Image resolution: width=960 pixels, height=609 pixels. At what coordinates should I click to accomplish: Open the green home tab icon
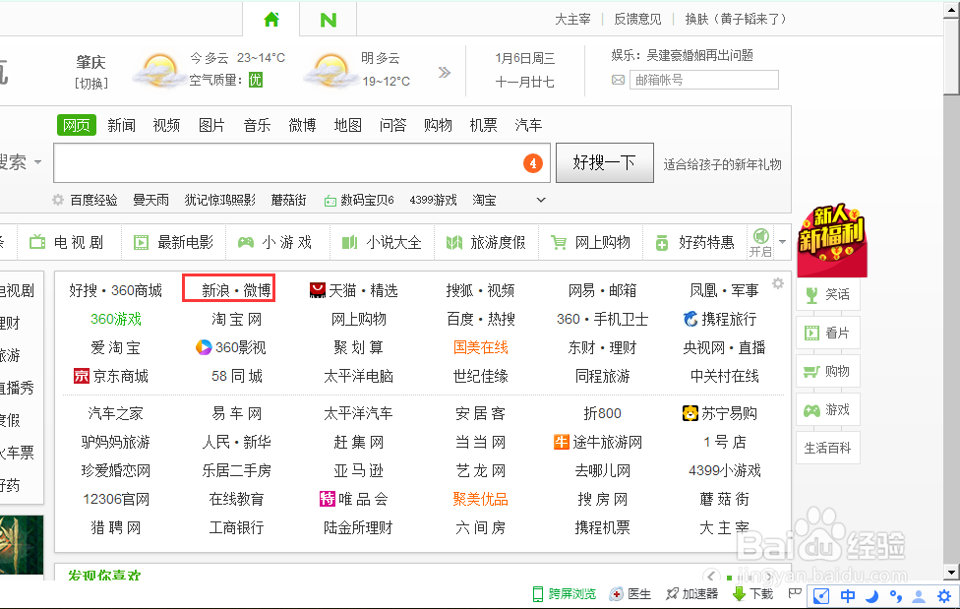tap(271, 20)
